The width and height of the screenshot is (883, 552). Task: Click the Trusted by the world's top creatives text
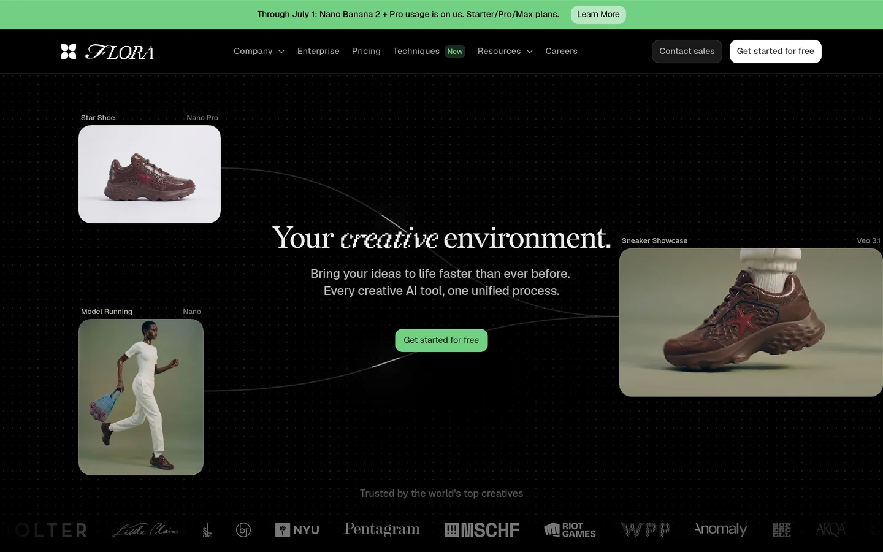coord(442,494)
